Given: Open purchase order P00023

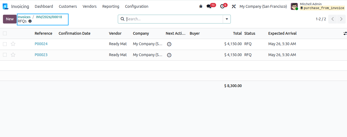Looking at the screenshot, I should pyautogui.click(x=41, y=55).
